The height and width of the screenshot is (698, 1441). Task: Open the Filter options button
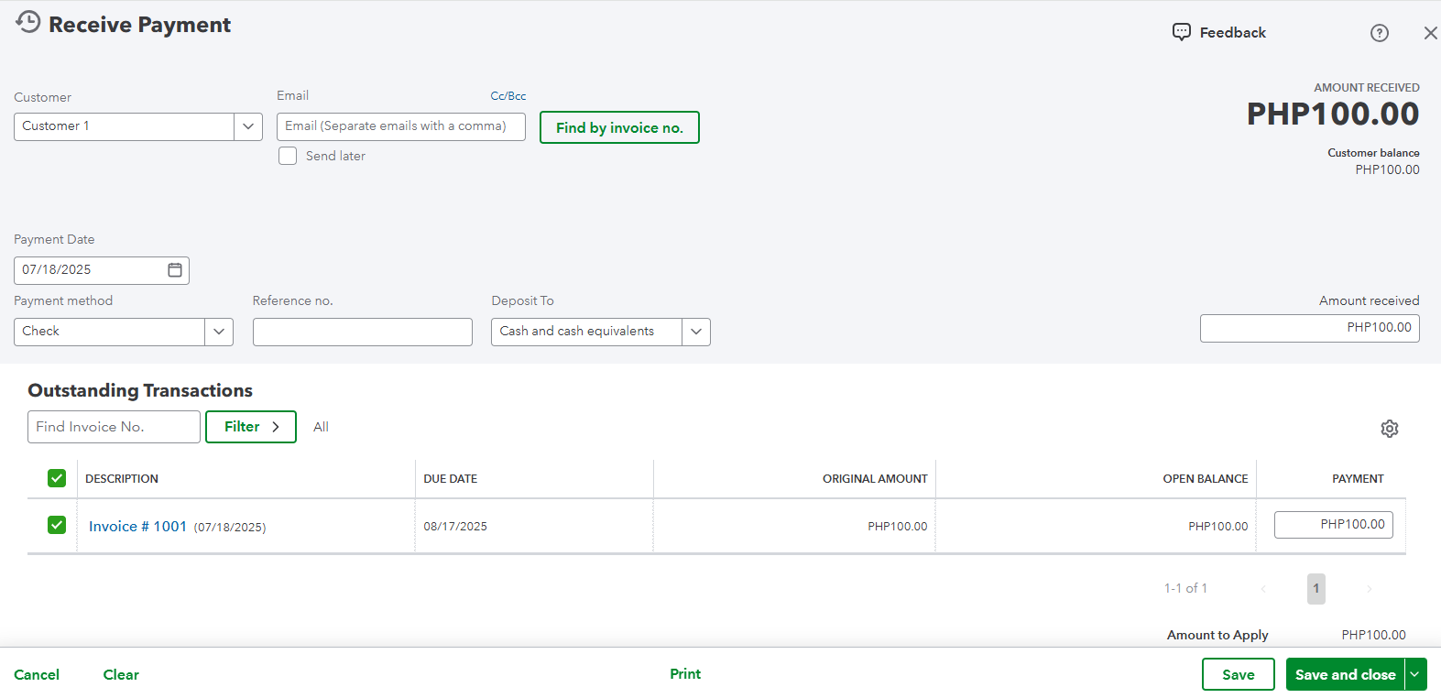251,427
